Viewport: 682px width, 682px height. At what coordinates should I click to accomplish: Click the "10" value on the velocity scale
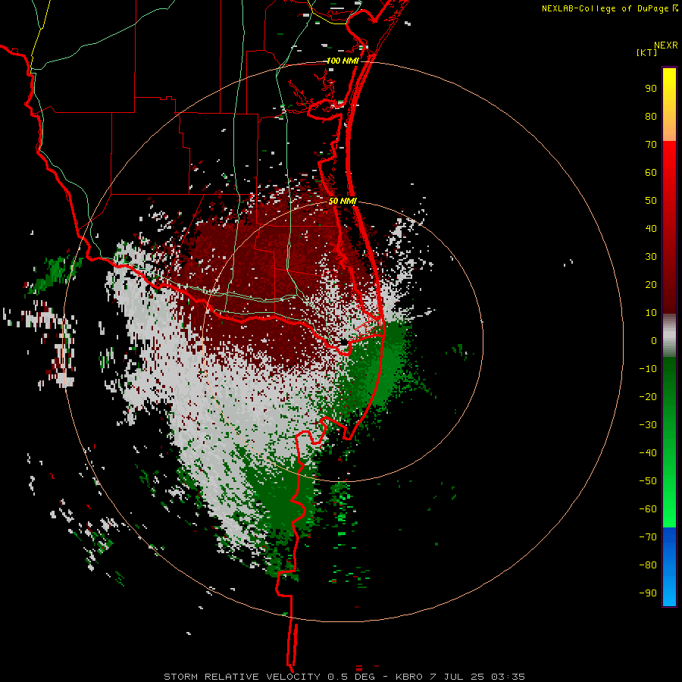651,313
